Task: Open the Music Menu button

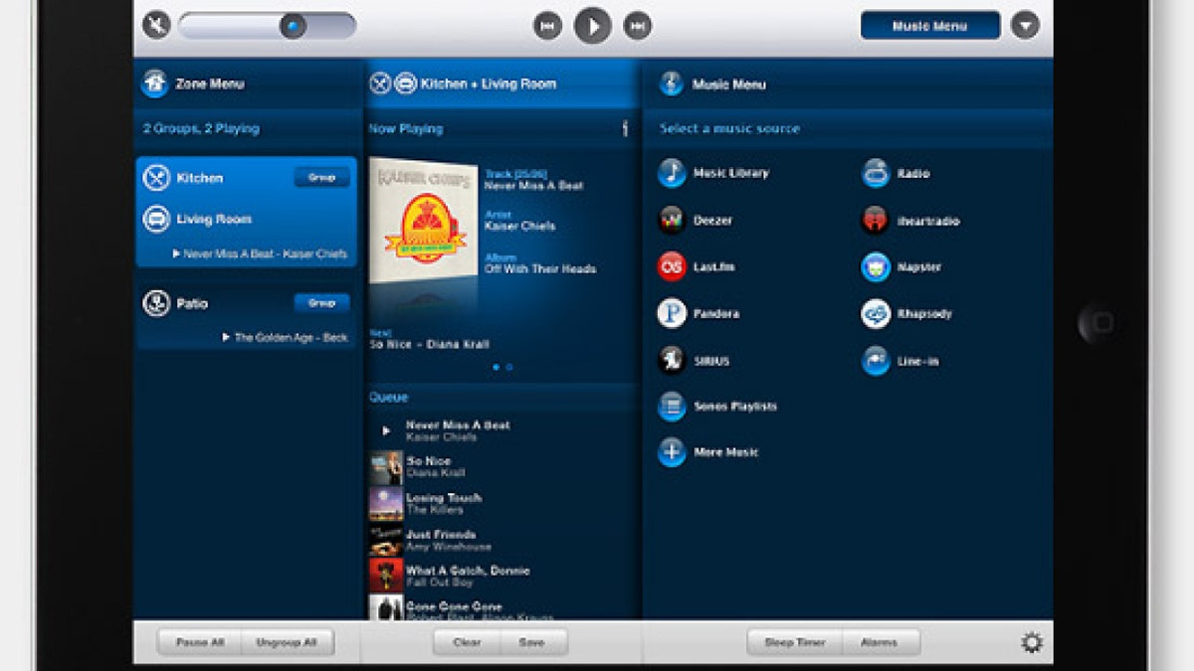Action: tap(929, 26)
